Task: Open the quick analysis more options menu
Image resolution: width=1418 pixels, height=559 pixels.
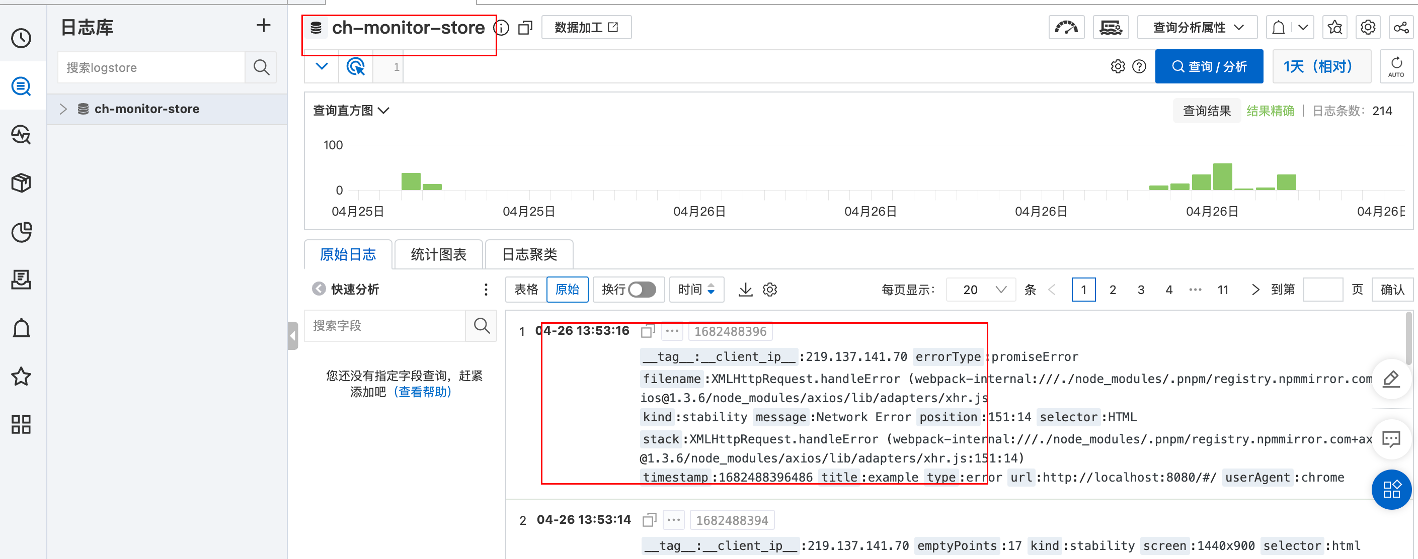Action: point(486,290)
